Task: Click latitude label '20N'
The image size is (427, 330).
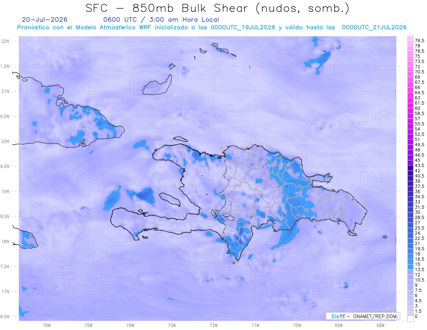Action: click(6, 141)
